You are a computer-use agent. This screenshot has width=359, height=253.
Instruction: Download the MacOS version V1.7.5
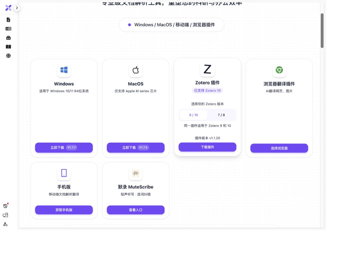pyautogui.click(x=136, y=148)
